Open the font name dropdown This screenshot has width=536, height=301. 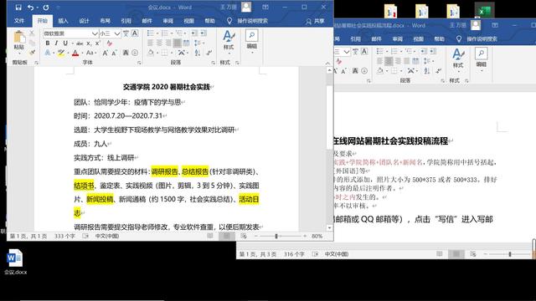coord(70,33)
